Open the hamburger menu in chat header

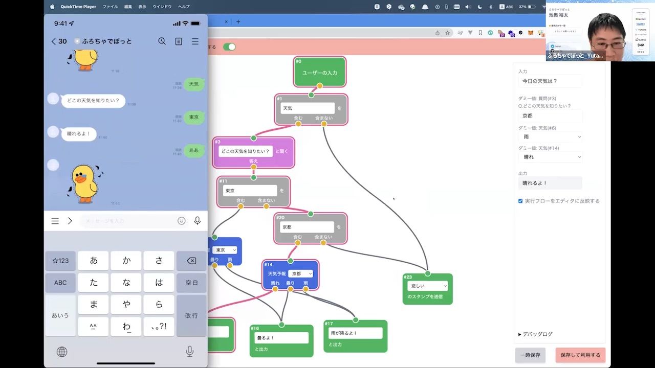(195, 41)
